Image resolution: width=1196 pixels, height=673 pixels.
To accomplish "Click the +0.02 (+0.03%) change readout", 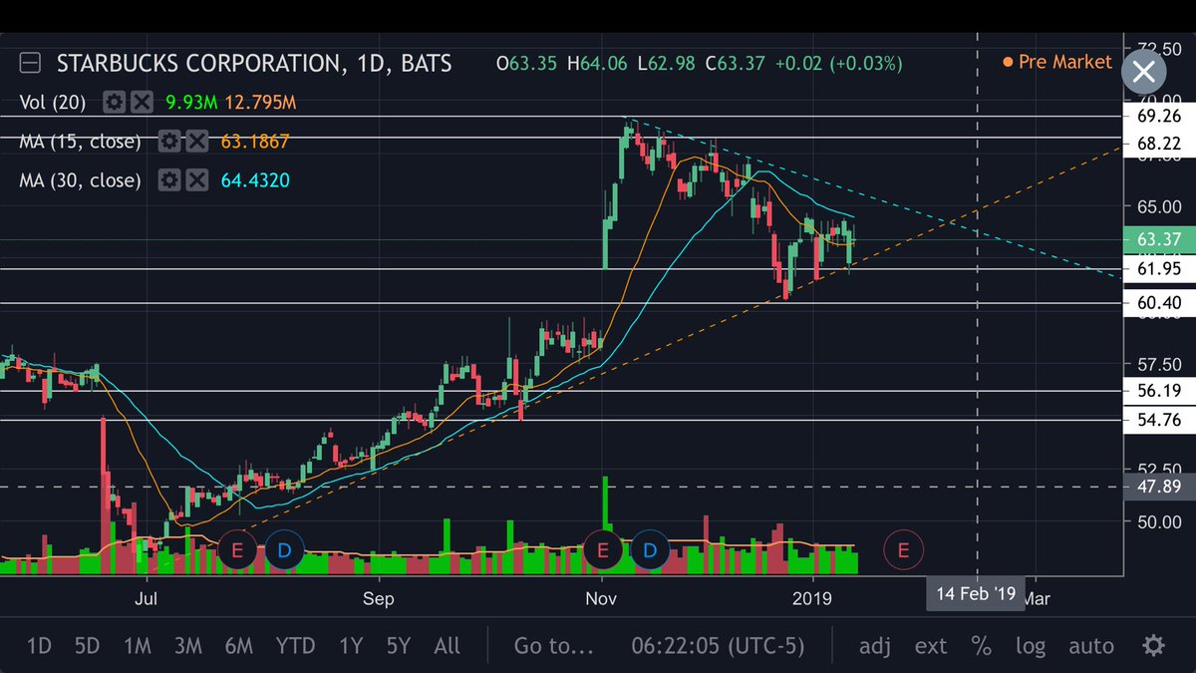I will (x=838, y=63).
